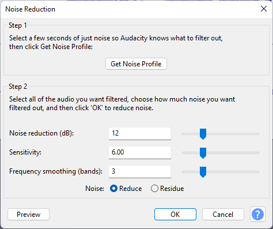The width and height of the screenshot is (273, 229).
Task: Preview the noise reduction effect
Action: [x=28, y=214]
